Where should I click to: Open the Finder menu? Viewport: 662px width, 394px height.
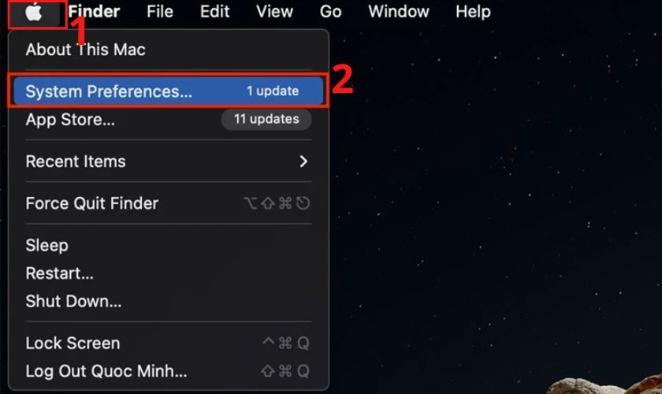(94, 11)
